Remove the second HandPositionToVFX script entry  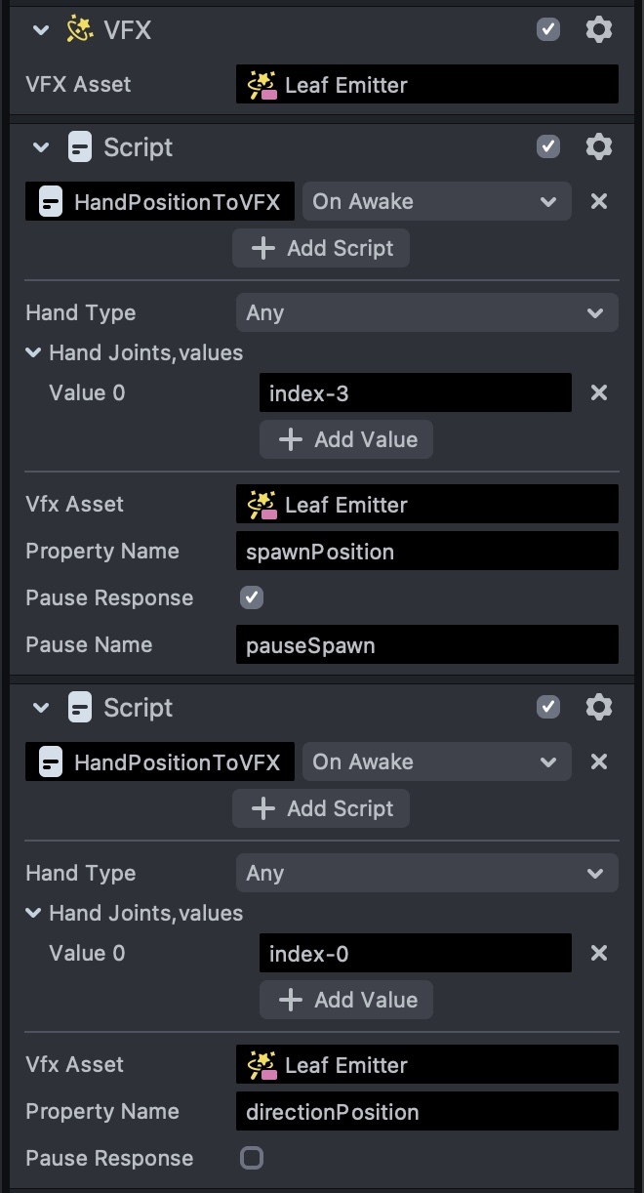pos(599,762)
